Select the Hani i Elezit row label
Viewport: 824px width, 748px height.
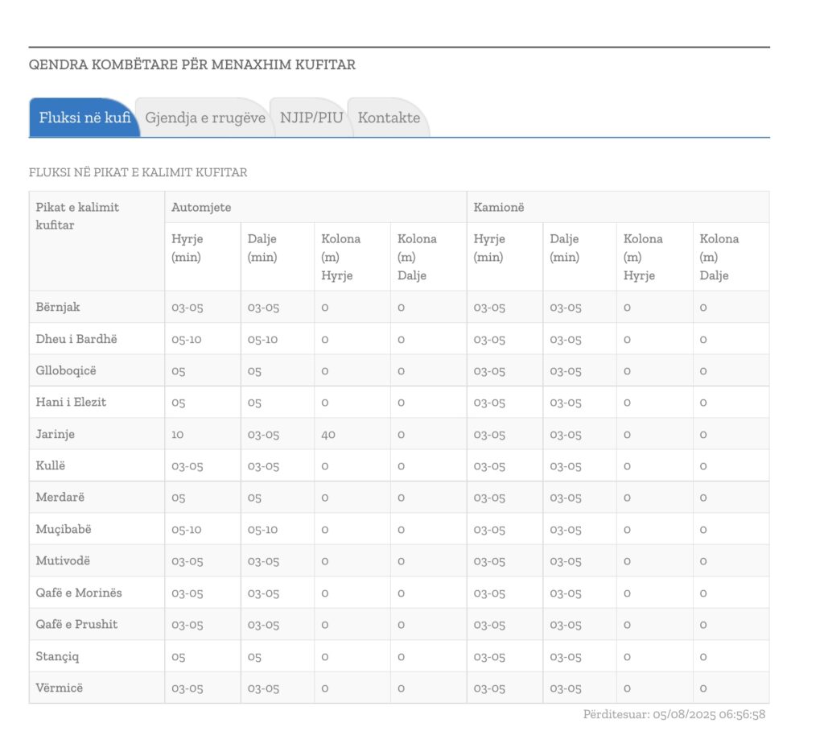click(71, 402)
